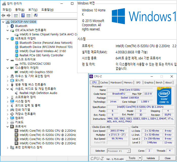This screenshot has width=177, height=162.
Task: Collapse the 프로세서 tree node
Action: (x=8, y=127)
